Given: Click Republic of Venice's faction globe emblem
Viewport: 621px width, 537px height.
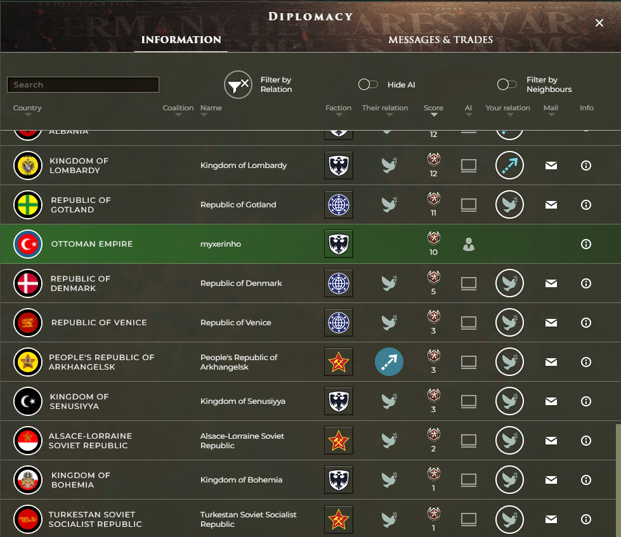Looking at the screenshot, I should point(338,322).
